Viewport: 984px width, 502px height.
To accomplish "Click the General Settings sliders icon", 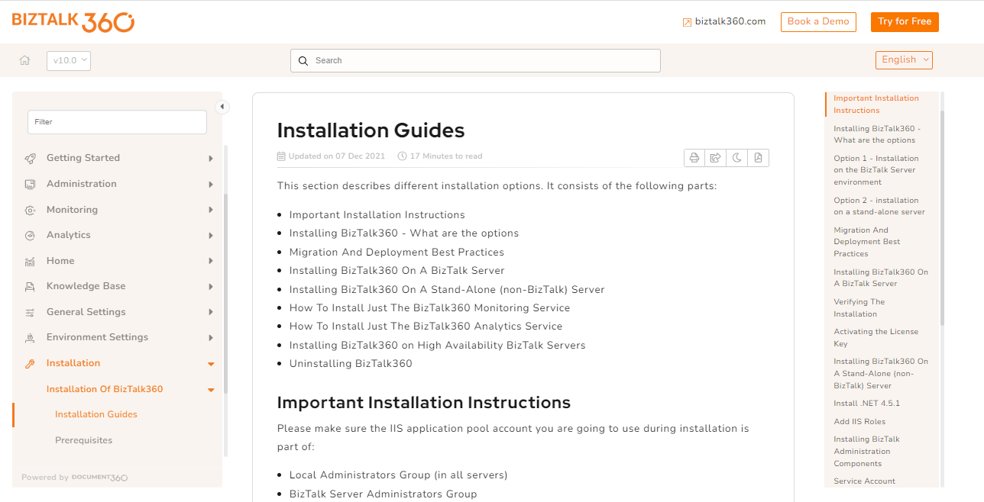I will coord(30,312).
